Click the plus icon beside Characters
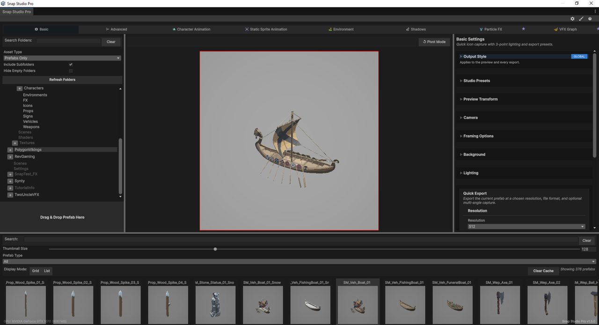 tap(20, 88)
